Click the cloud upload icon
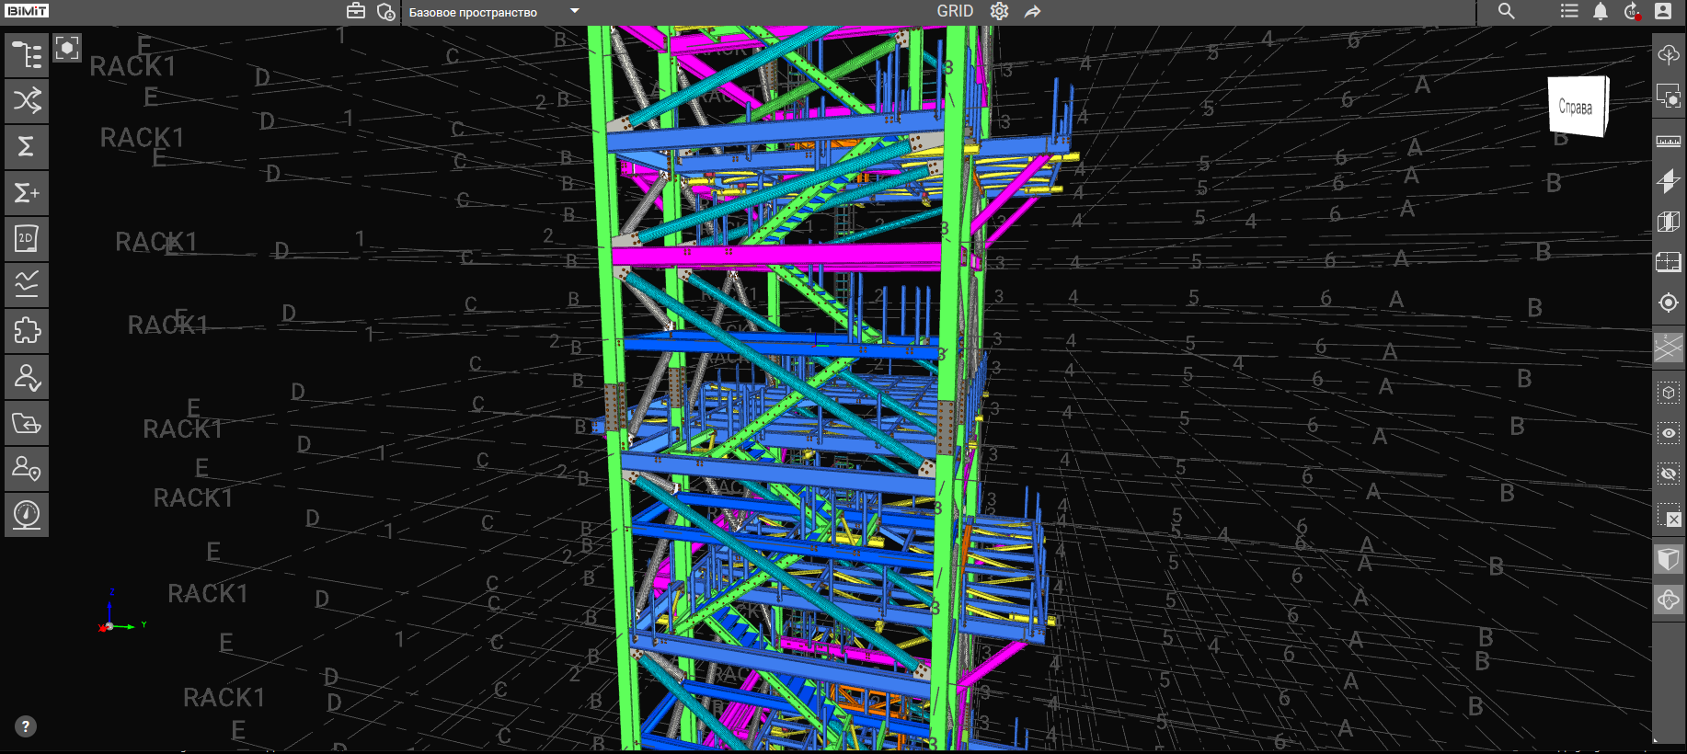The width and height of the screenshot is (1687, 754). tap(1668, 54)
